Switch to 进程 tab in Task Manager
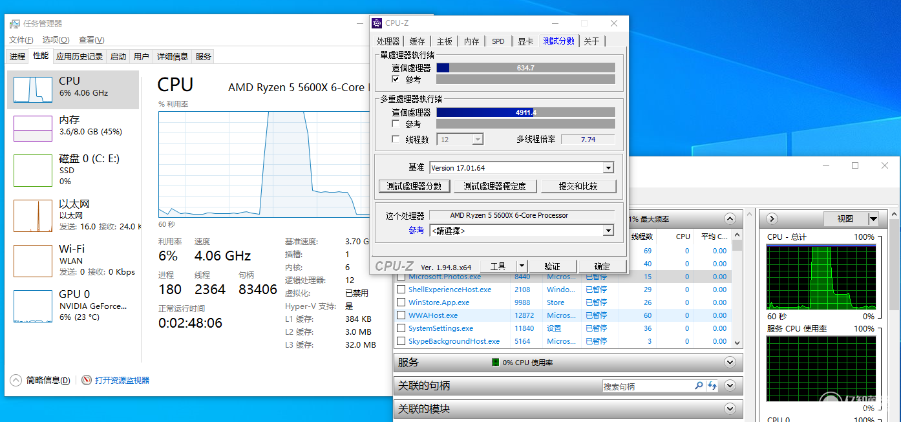 (x=17, y=56)
